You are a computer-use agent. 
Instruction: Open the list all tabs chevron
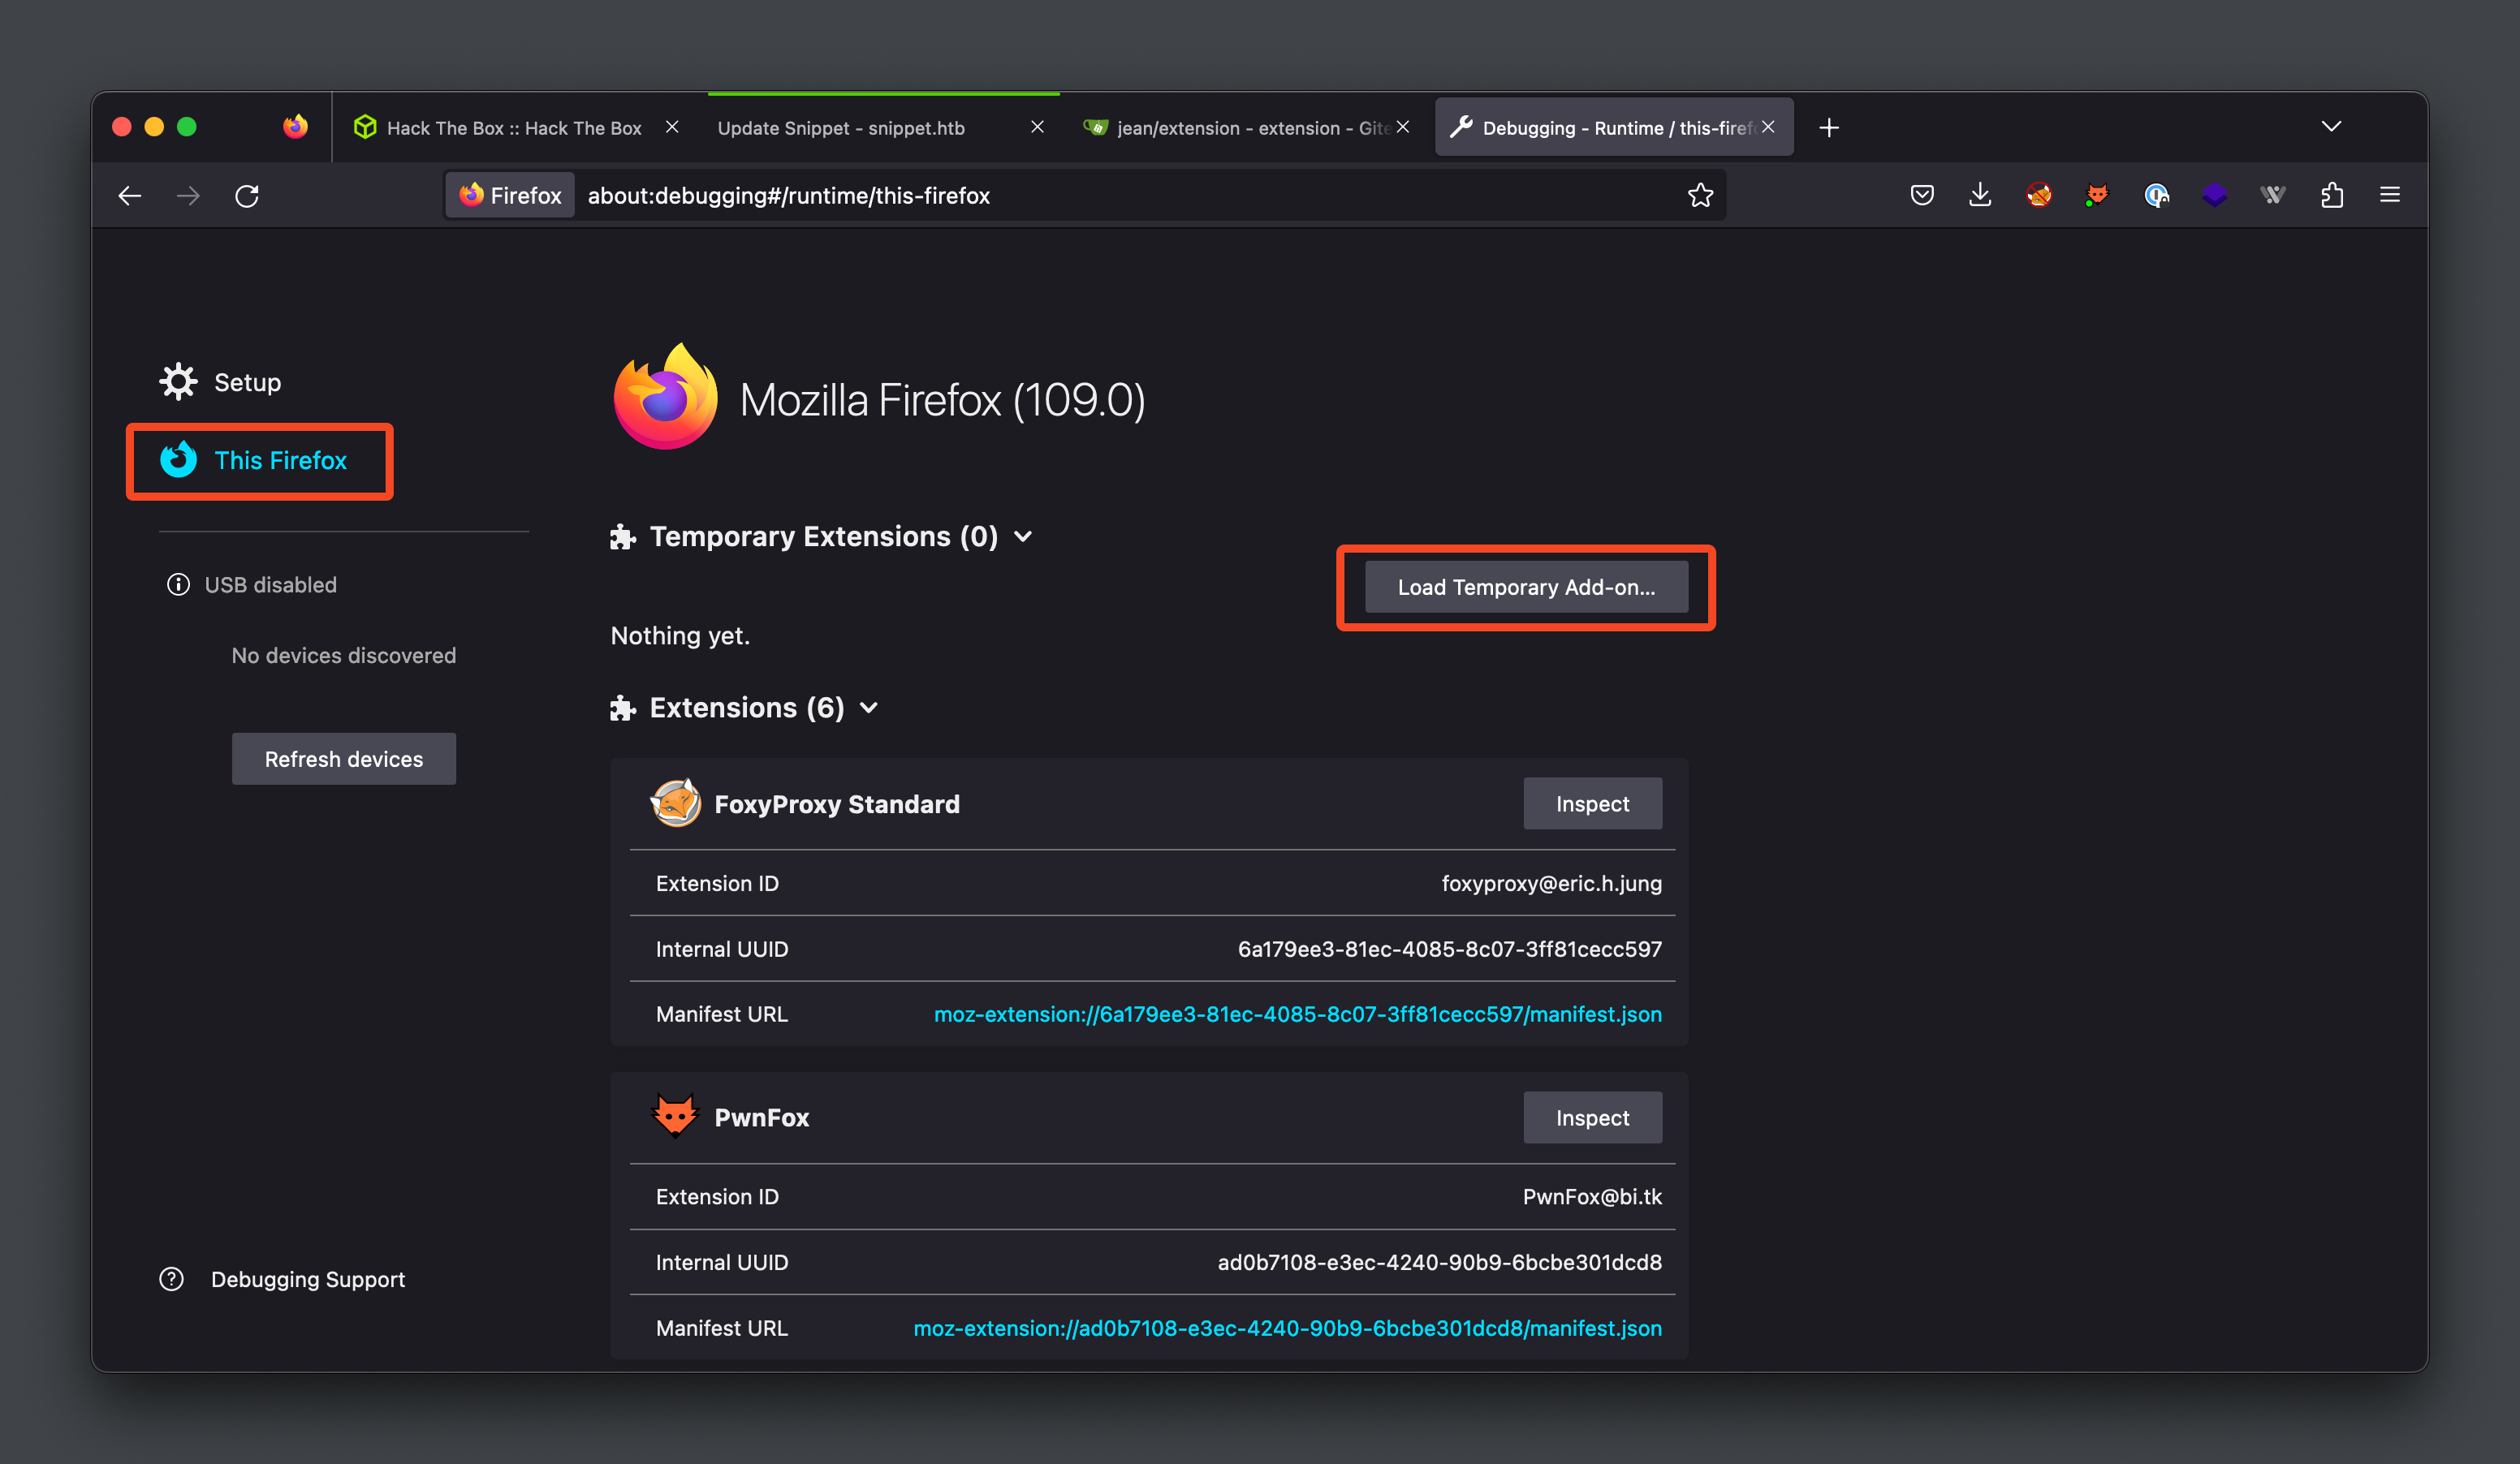[2331, 127]
